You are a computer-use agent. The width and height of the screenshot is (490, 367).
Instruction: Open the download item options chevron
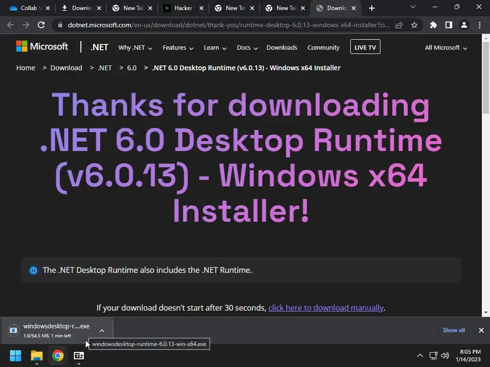click(x=102, y=331)
